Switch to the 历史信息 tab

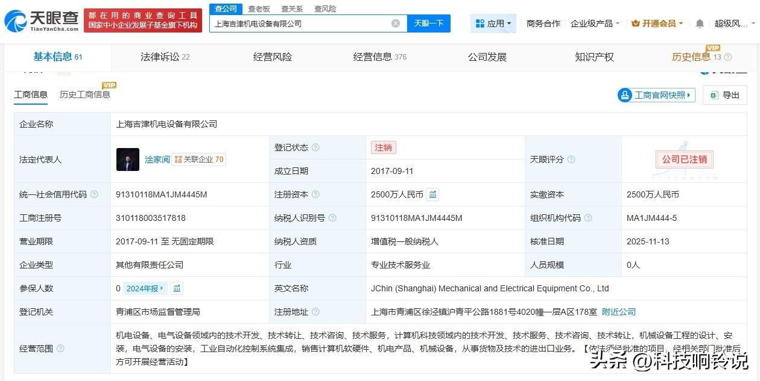click(x=696, y=57)
